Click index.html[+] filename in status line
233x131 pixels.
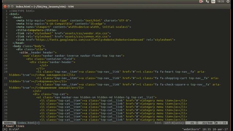28,123
